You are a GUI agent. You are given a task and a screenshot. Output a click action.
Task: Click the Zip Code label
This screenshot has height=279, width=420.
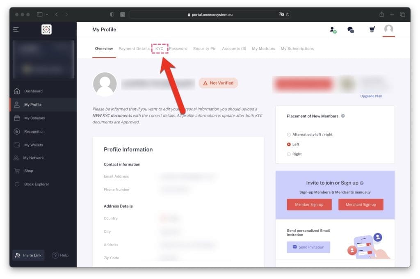coord(112,258)
